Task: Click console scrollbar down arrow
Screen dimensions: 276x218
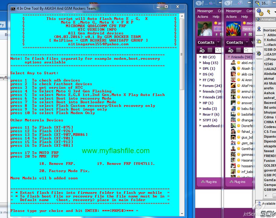Action: click(x=182, y=213)
